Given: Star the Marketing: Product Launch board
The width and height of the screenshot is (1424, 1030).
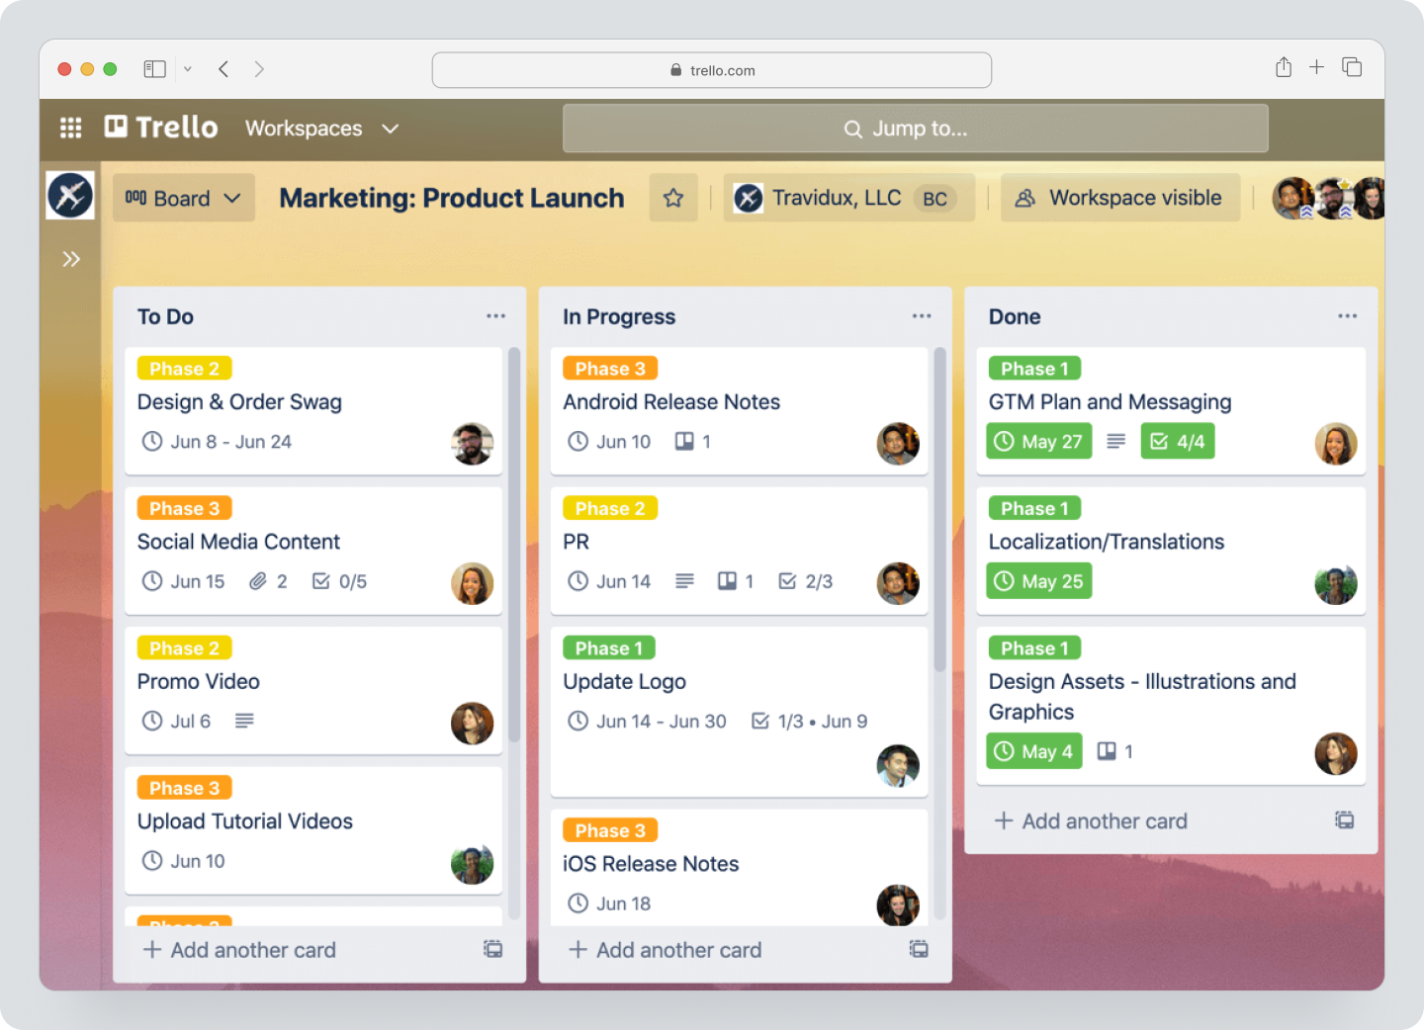Looking at the screenshot, I should coord(673,198).
